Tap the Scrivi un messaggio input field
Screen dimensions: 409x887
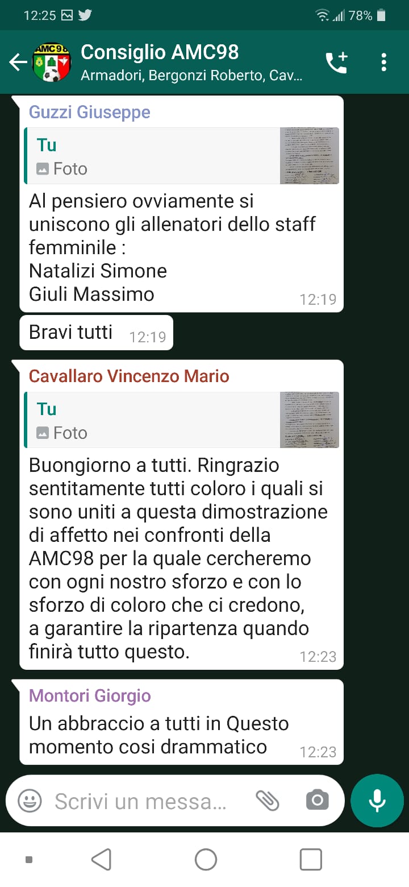(141, 801)
